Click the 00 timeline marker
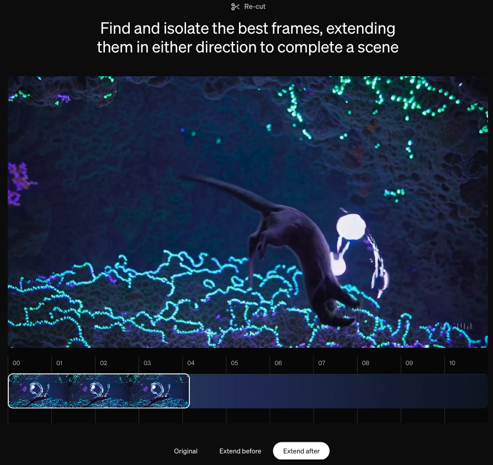The width and height of the screenshot is (493, 465). coord(17,363)
